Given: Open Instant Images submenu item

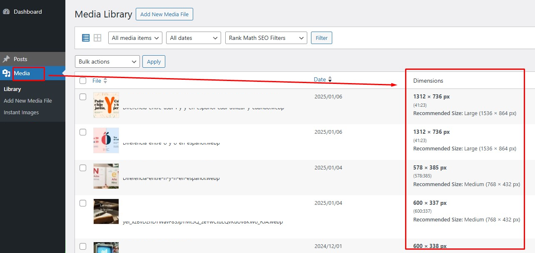Looking at the screenshot, I should (21, 112).
